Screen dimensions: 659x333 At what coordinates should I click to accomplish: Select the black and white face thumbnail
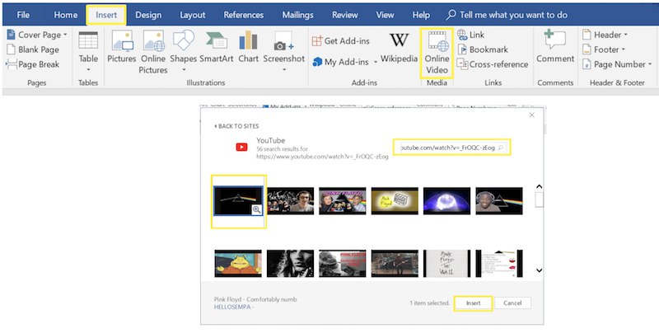click(291, 264)
